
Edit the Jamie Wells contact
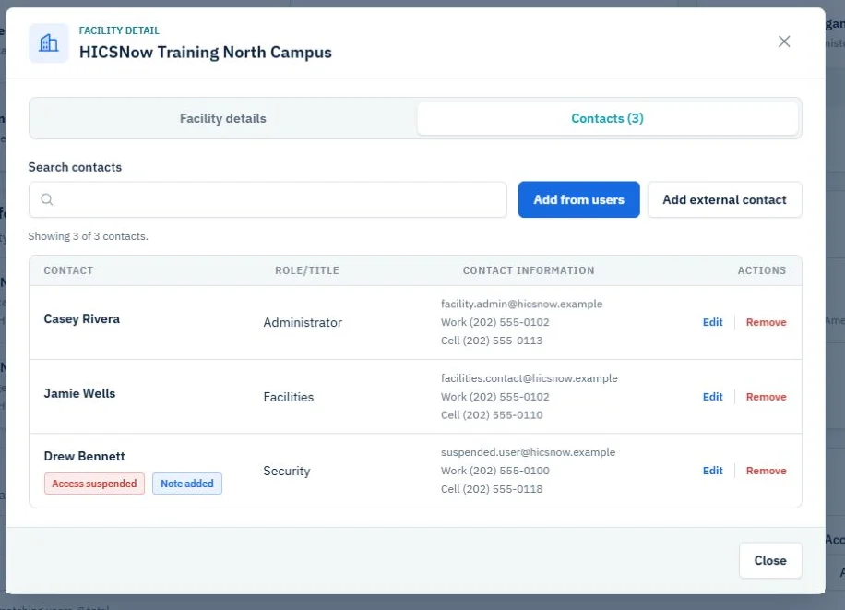pos(712,397)
